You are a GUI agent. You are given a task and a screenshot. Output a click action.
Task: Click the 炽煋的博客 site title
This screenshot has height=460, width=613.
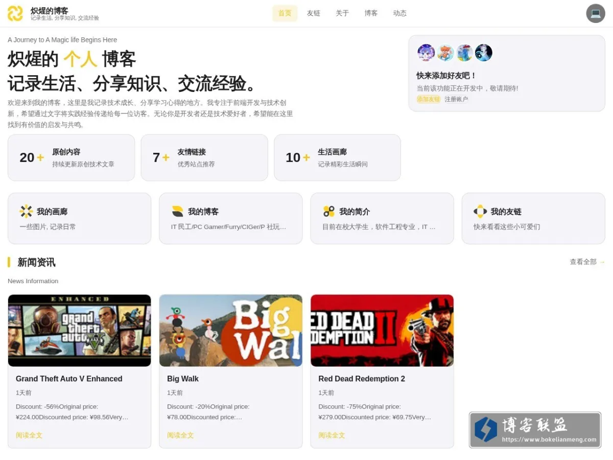(x=50, y=10)
